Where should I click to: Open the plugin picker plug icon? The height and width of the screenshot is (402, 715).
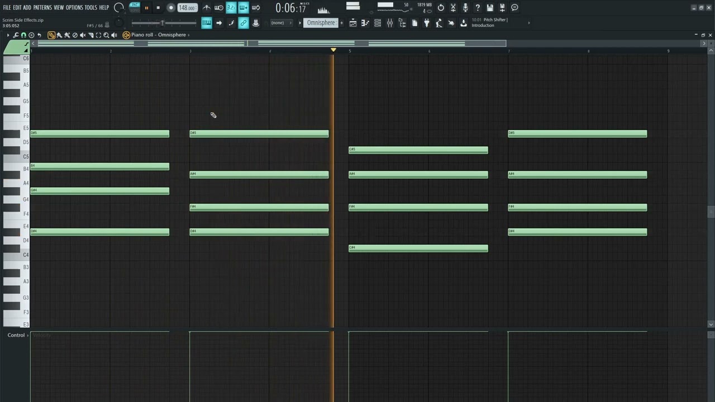tap(427, 23)
